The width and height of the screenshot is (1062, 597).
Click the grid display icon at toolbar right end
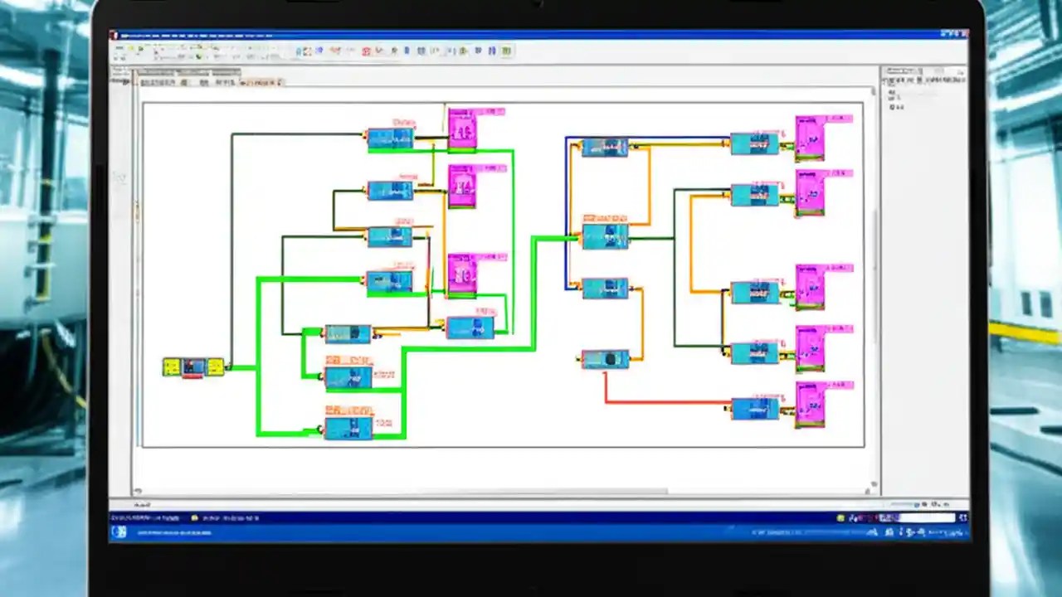click(x=504, y=51)
